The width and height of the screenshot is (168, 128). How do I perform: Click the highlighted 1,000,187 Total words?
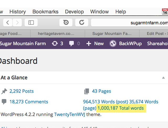(x=121, y=108)
